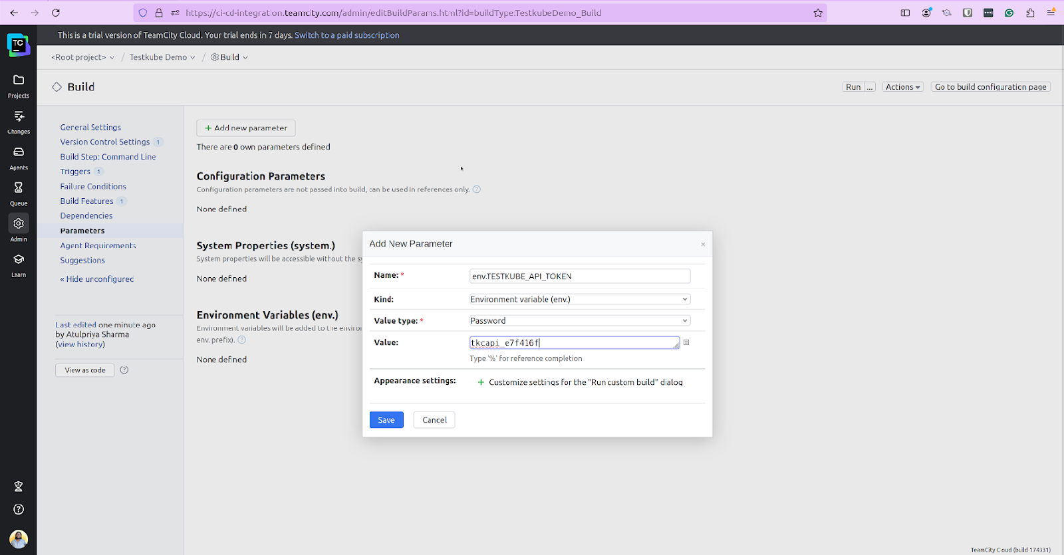Expand Customize settings for Run custom build dialog

(580, 382)
